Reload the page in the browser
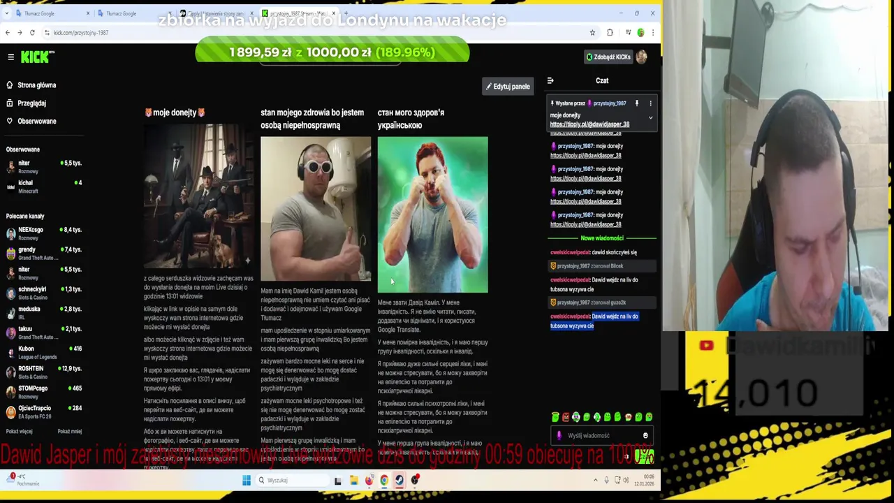The width and height of the screenshot is (894, 503). pyautogui.click(x=32, y=32)
